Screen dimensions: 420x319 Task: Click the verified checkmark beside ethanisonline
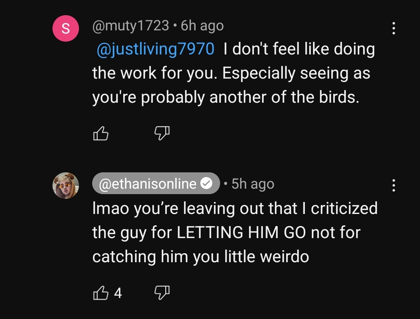(x=206, y=184)
